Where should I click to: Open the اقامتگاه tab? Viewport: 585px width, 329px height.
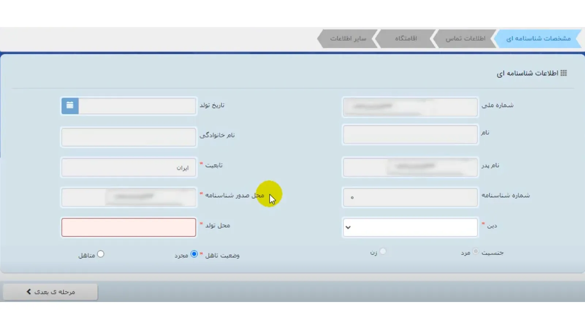406,38
